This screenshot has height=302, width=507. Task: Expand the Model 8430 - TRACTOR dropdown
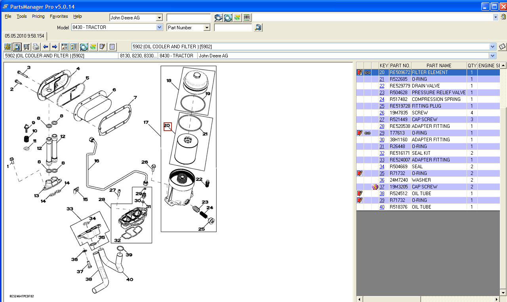point(159,27)
